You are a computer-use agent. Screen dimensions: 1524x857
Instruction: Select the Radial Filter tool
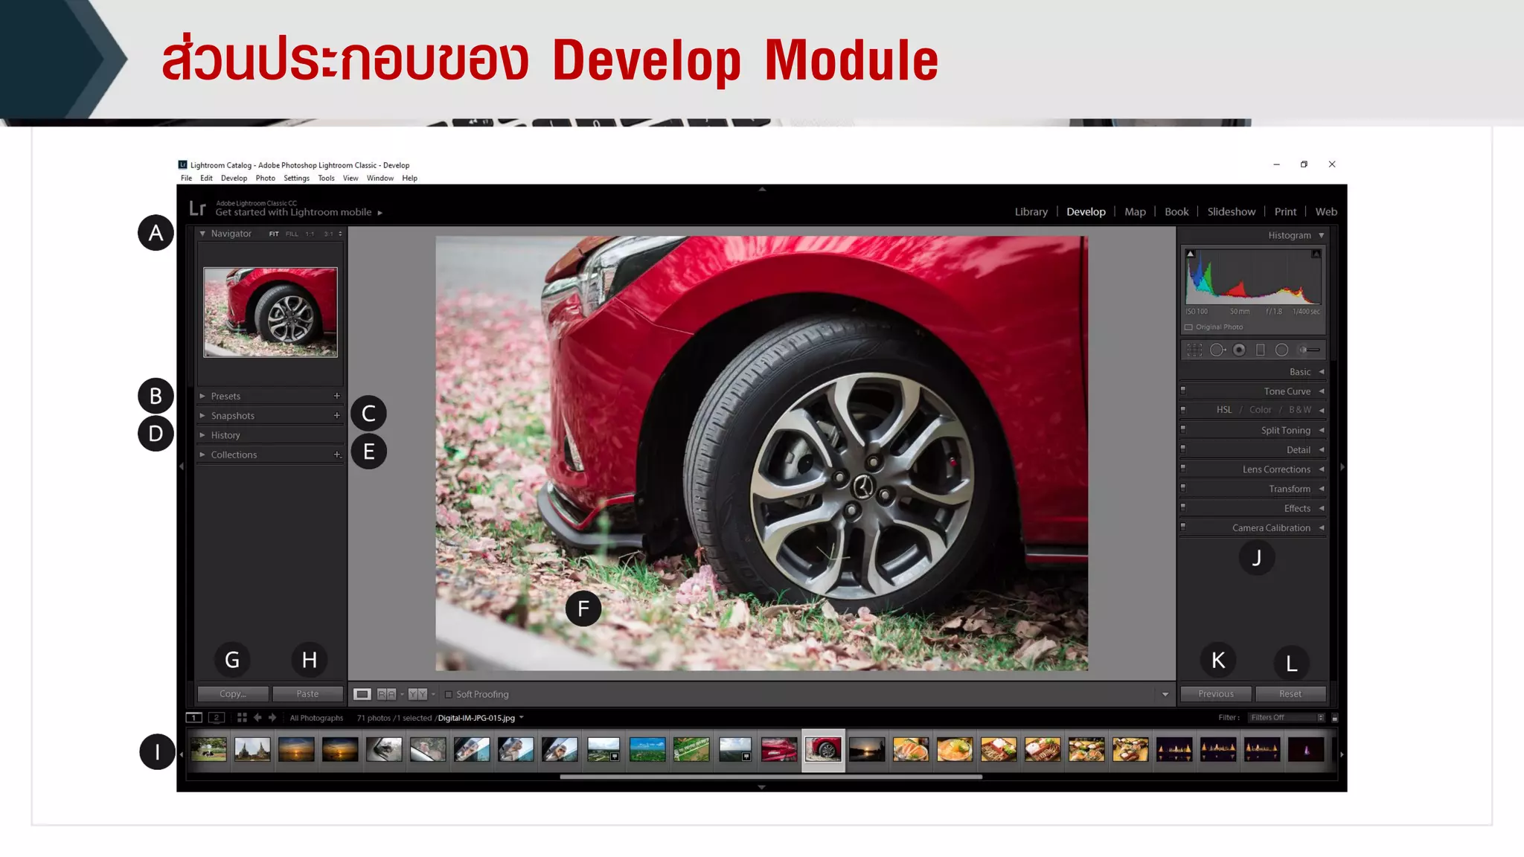click(1281, 350)
